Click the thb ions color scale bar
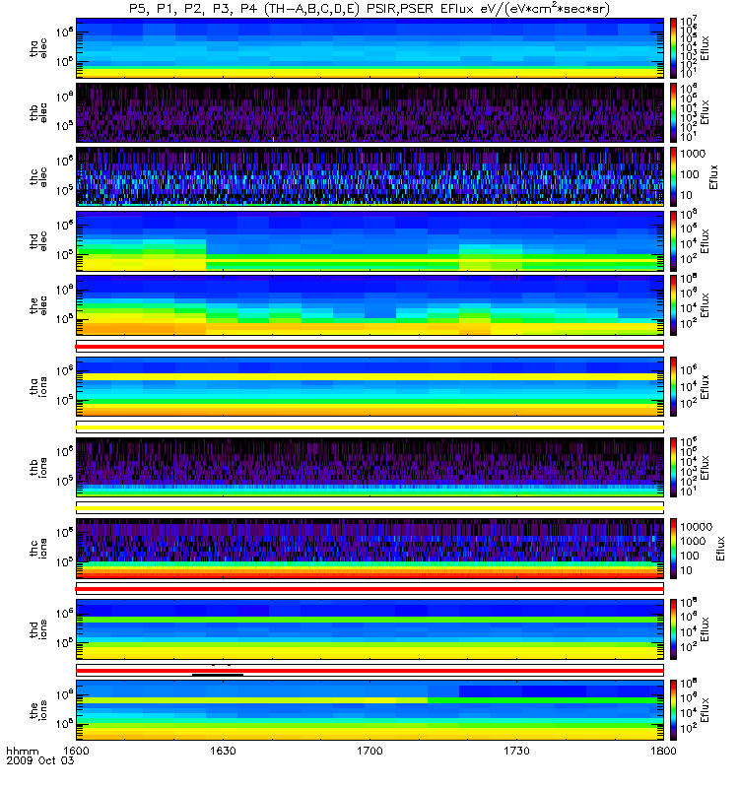This screenshot has height=788, width=739. 673,467
